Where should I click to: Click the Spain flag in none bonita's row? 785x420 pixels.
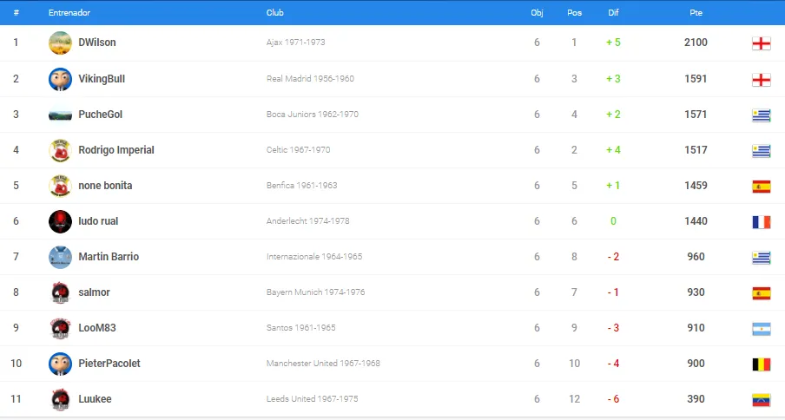pyautogui.click(x=761, y=186)
